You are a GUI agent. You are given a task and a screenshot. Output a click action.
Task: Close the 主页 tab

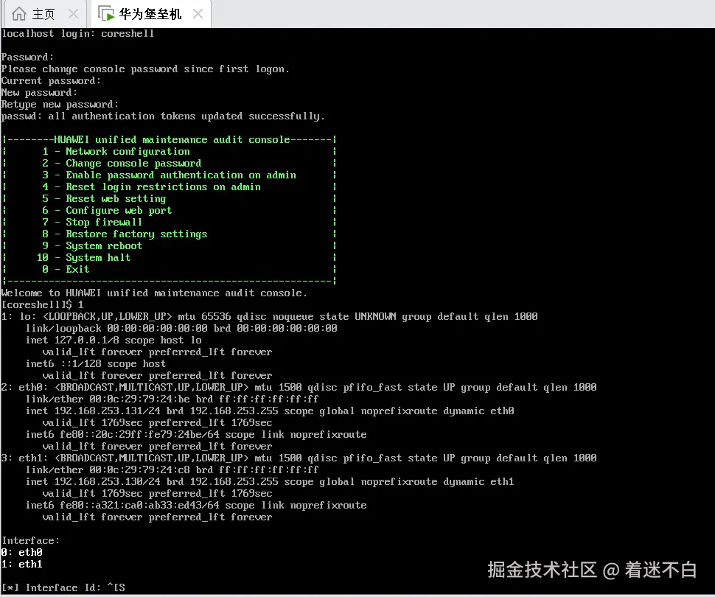73,14
